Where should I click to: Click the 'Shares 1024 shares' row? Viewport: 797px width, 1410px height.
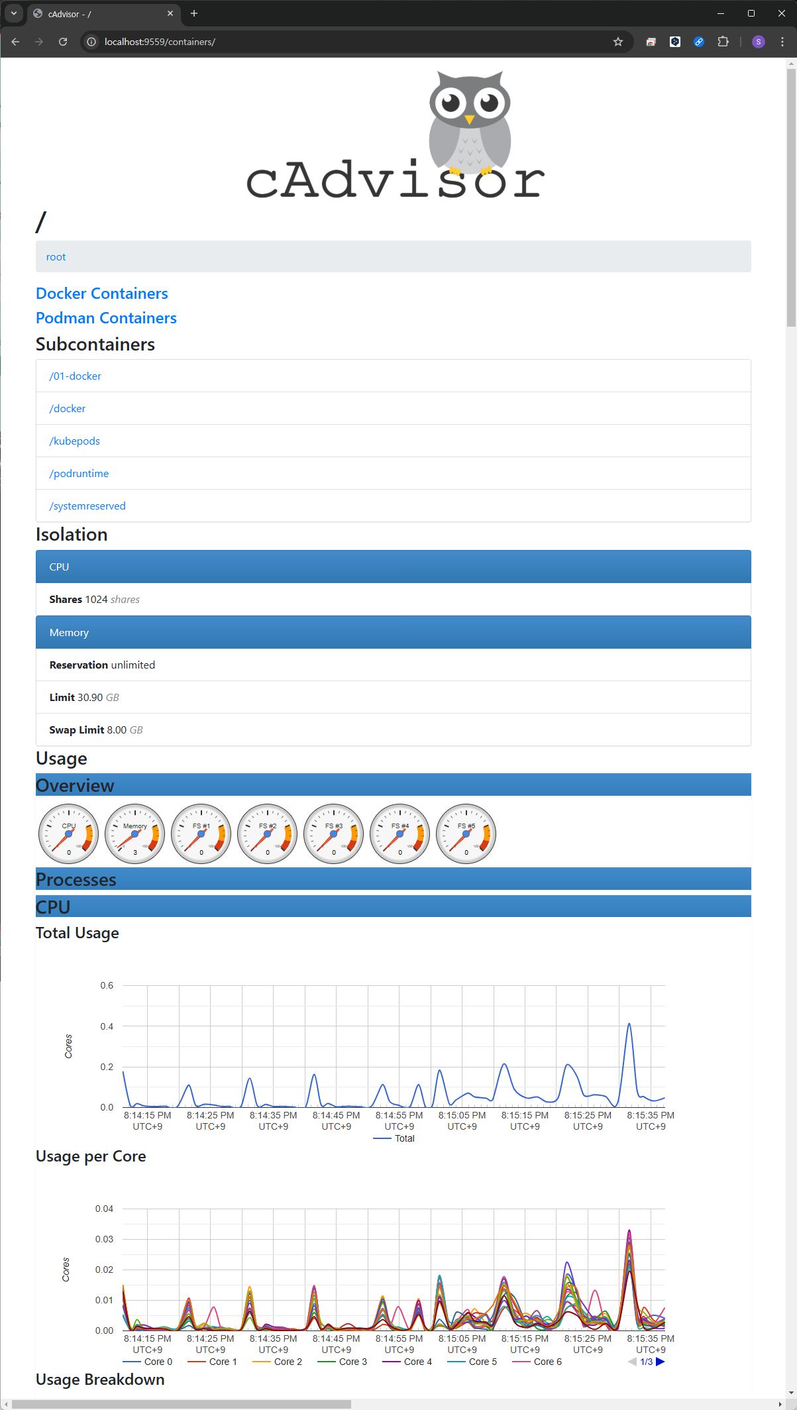(x=394, y=599)
